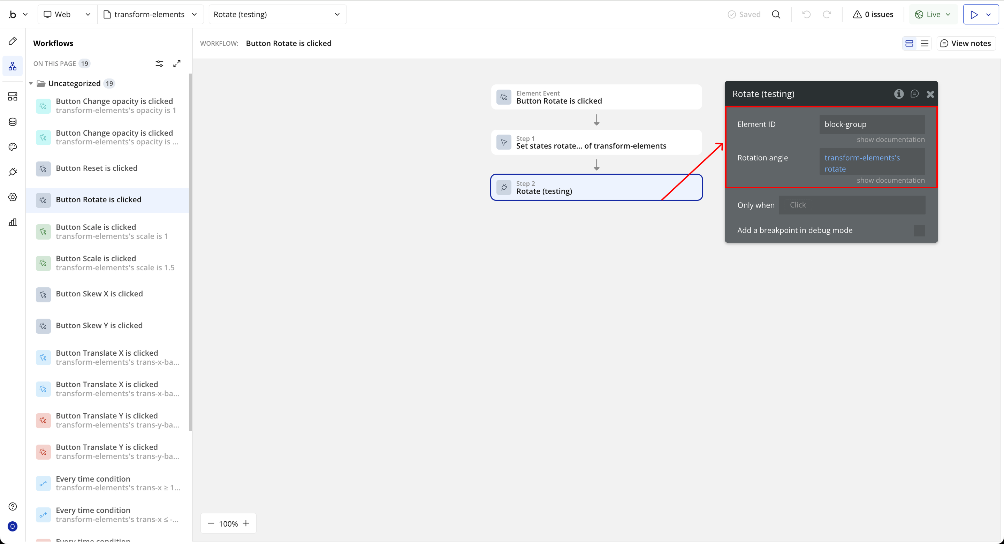Collapse the Uncategorized folder
The image size is (1004, 544).
(x=31, y=83)
